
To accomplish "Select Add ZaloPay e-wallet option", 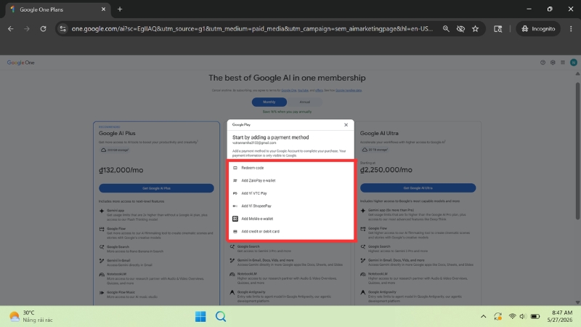I will tap(291, 180).
